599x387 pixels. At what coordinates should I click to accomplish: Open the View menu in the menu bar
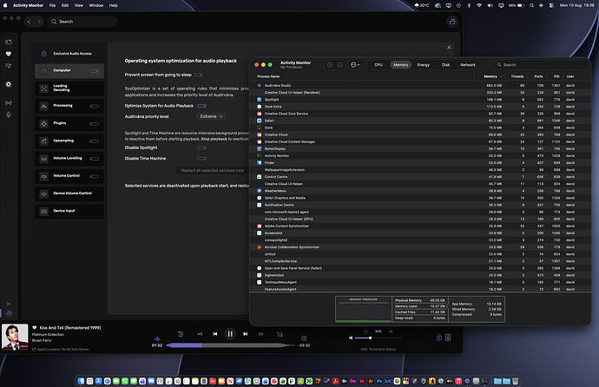click(x=79, y=5)
